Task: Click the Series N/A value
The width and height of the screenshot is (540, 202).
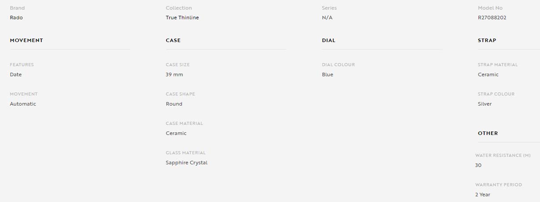Action: coord(327,18)
